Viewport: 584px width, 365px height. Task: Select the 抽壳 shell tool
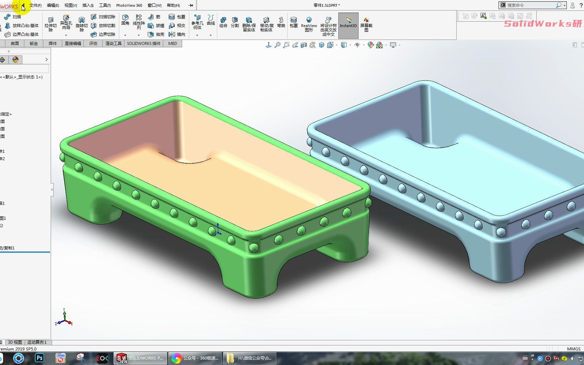pos(156,34)
